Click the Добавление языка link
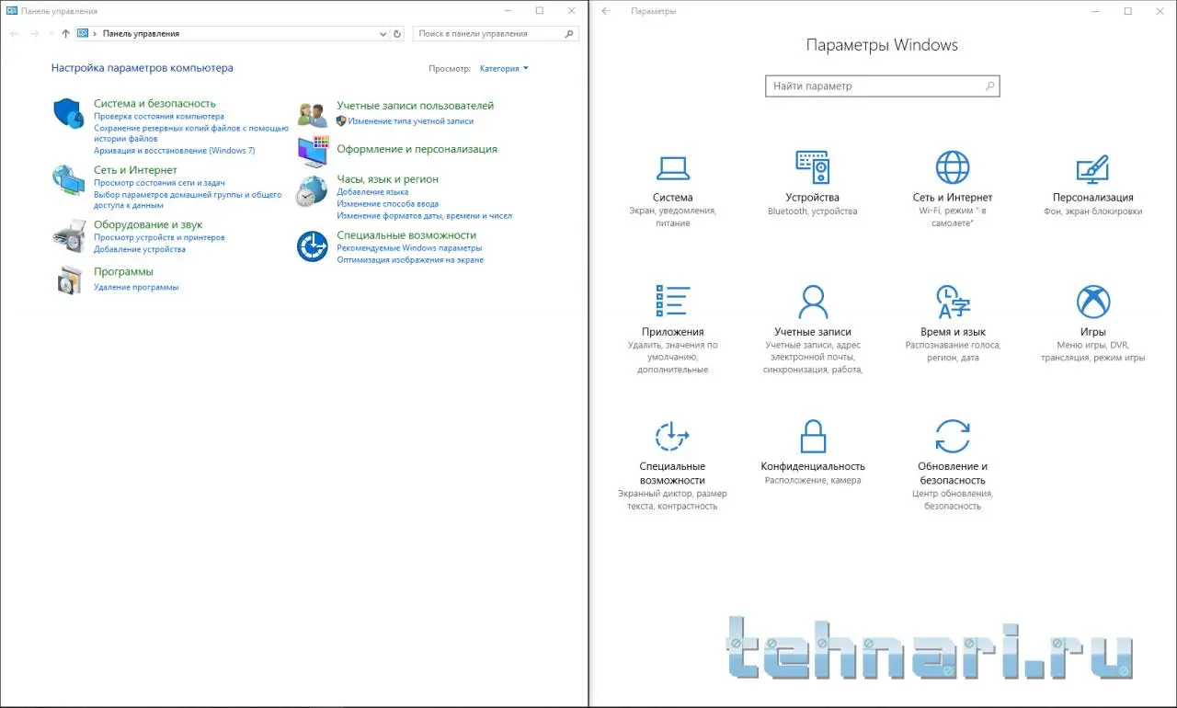This screenshot has width=1177, height=708. click(372, 192)
